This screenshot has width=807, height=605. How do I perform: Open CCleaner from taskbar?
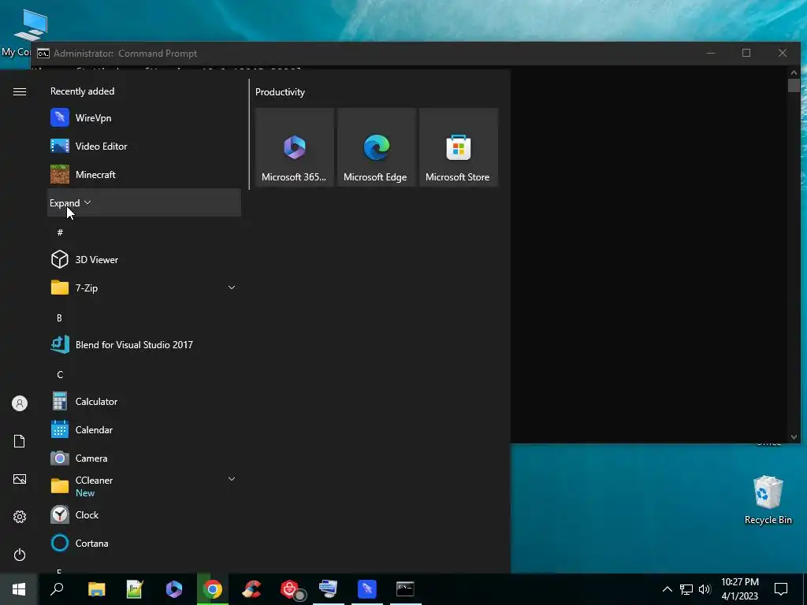coord(251,589)
